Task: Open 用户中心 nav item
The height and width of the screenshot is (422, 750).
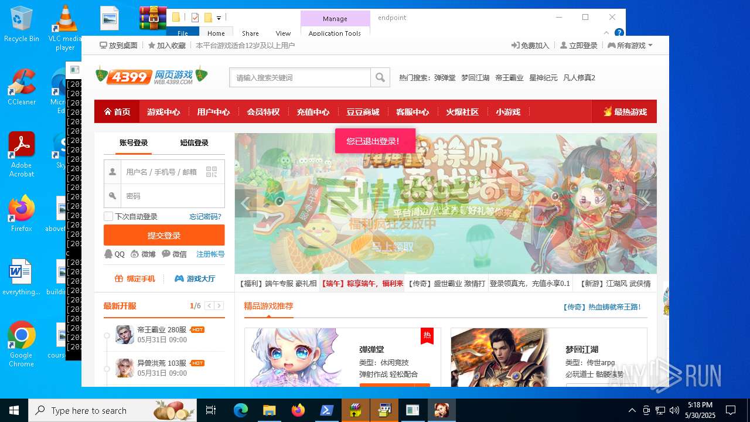Action: (x=213, y=111)
